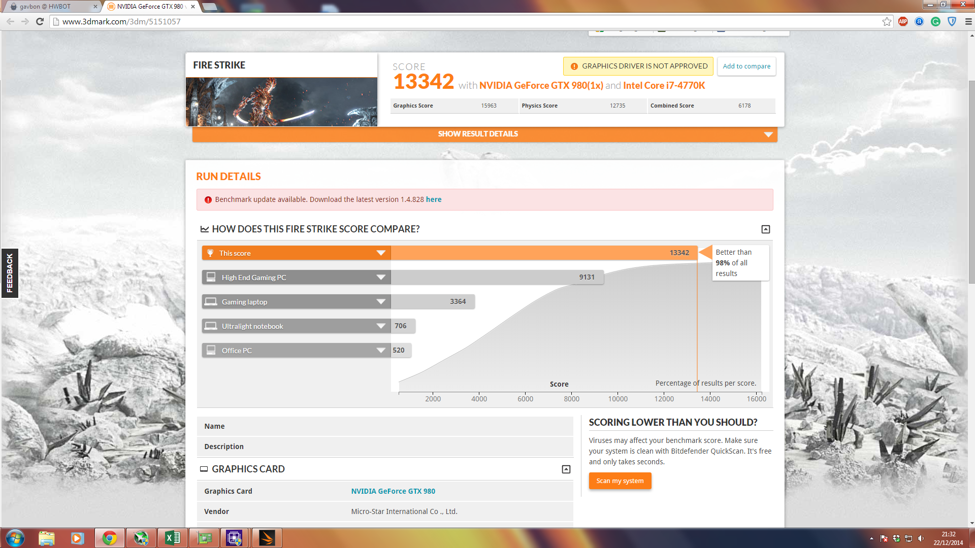Switch to Chrome in the taskbar
Viewport: 975px width, 548px height.
pyautogui.click(x=109, y=538)
